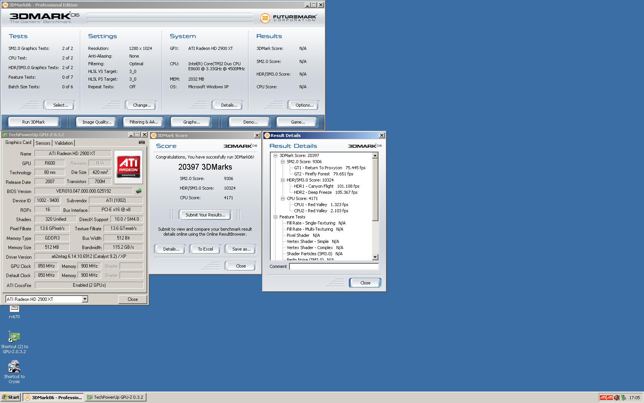644x403 pixels.
Task: Select HDR1 - Canyon Flight row
Action: [x=327, y=186]
